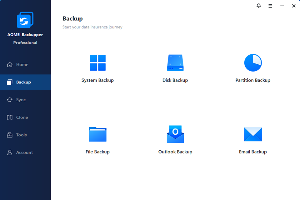Click the AOMEI Backupper logo
The image size is (300, 200).
[25, 20]
